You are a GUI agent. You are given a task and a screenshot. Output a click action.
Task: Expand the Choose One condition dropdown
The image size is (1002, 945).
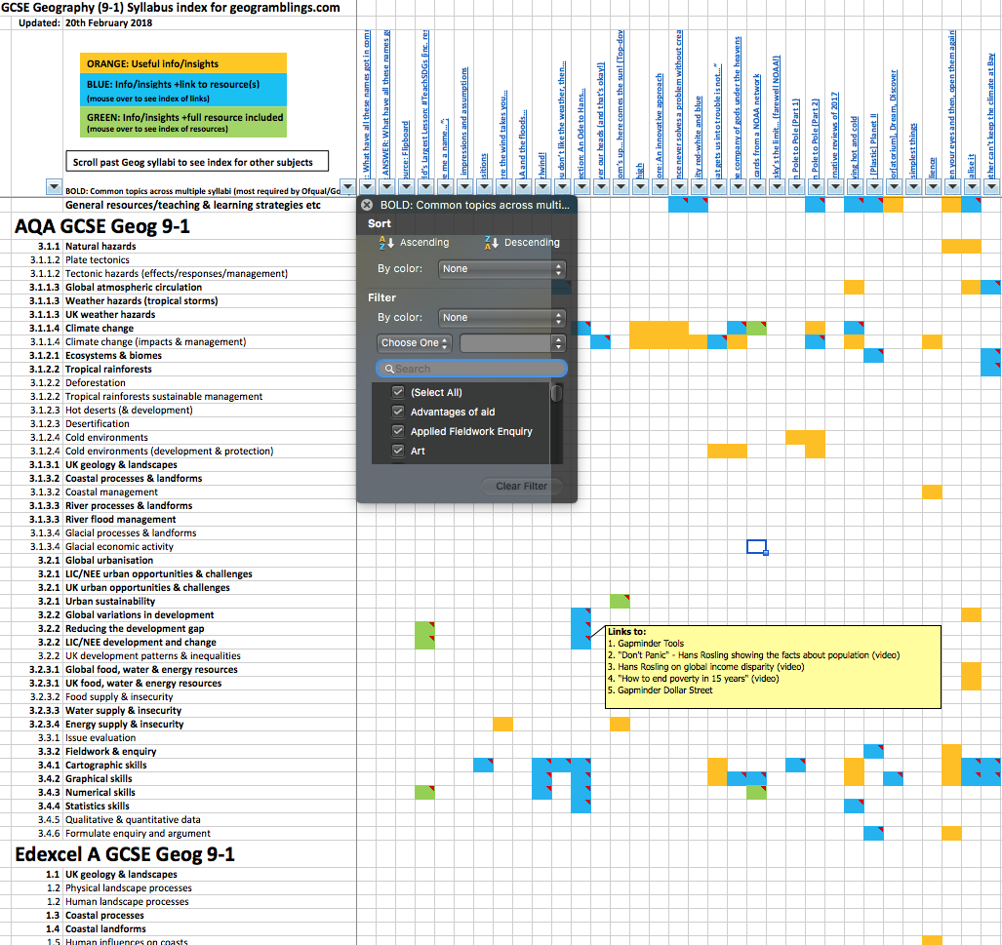tap(415, 343)
